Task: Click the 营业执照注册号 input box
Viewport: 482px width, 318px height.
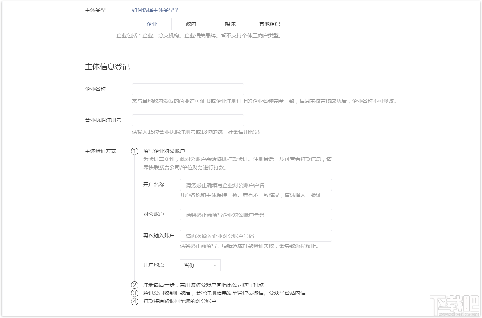Action: pyautogui.click(x=188, y=120)
